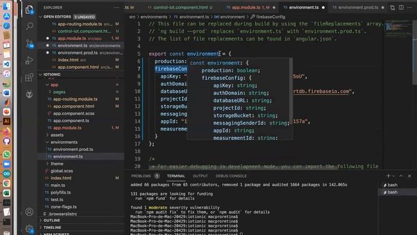The image size is (417, 235).
Task: Select control-iot.component.html in Open Editors
Action: (84, 31)
